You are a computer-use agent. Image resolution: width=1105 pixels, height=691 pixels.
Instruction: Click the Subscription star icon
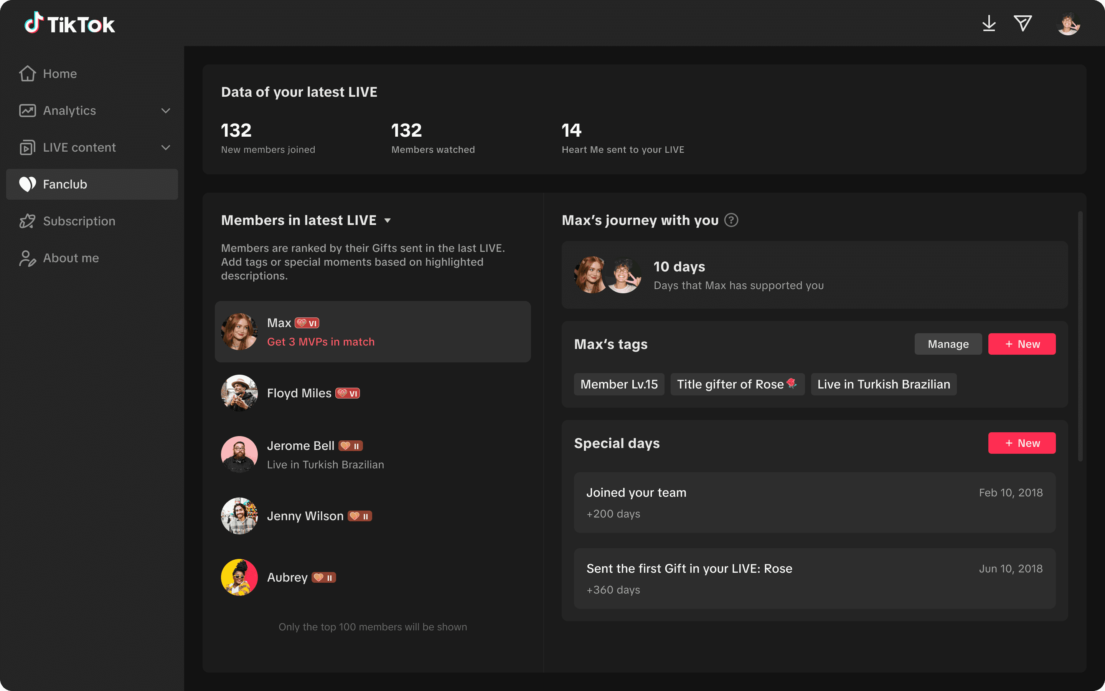click(27, 221)
